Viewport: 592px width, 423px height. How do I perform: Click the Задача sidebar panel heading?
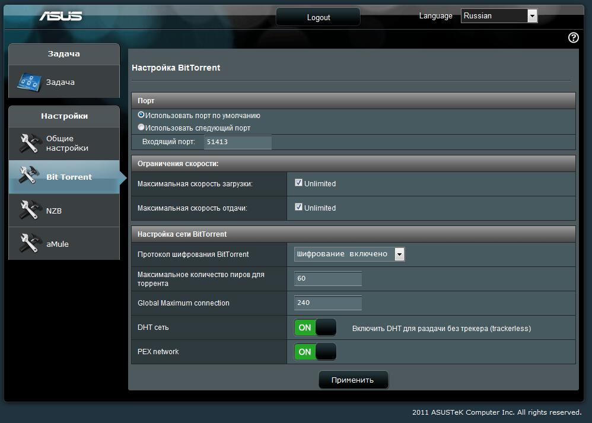64,54
